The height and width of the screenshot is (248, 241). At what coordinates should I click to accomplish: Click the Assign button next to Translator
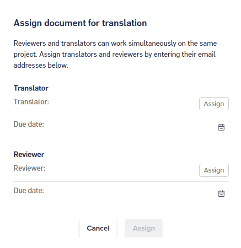click(x=214, y=104)
